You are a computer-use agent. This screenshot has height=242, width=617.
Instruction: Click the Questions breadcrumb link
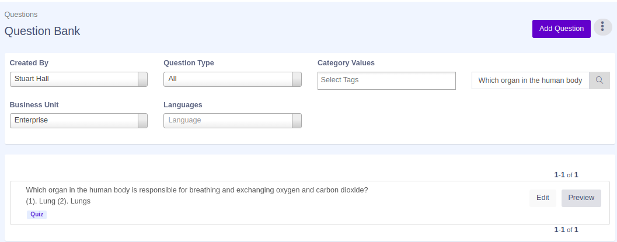point(21,14)
